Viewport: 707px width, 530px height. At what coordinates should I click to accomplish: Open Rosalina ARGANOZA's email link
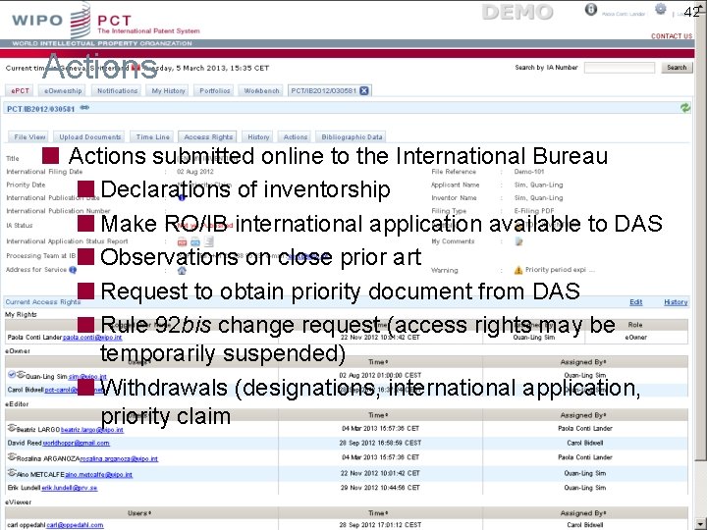[x=119, y=458]
